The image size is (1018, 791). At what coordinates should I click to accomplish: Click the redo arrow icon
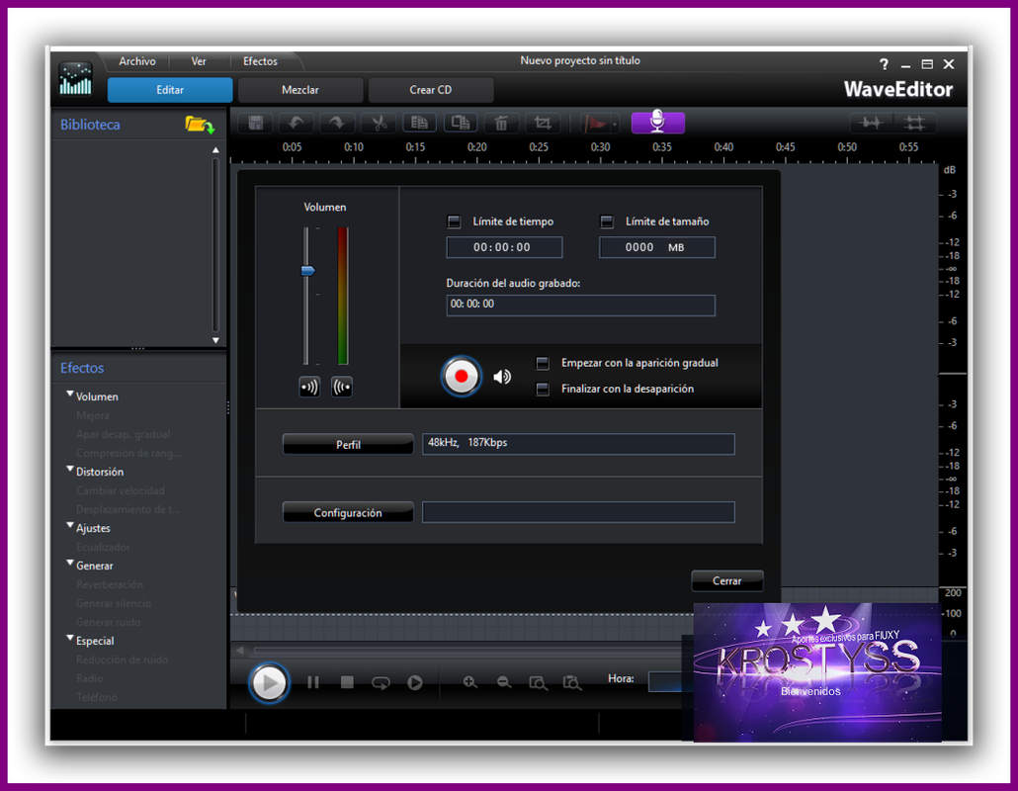[337, 123]
